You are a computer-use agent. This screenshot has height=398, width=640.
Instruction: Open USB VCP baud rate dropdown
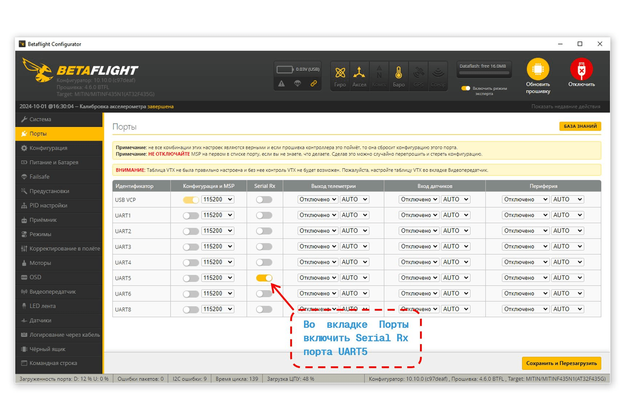pyautogui.click(x=217, y=199)
